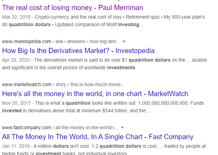
Task: Click the 'answers' breadcrumb in the investopedia URL
Action: tap(76, 41)
